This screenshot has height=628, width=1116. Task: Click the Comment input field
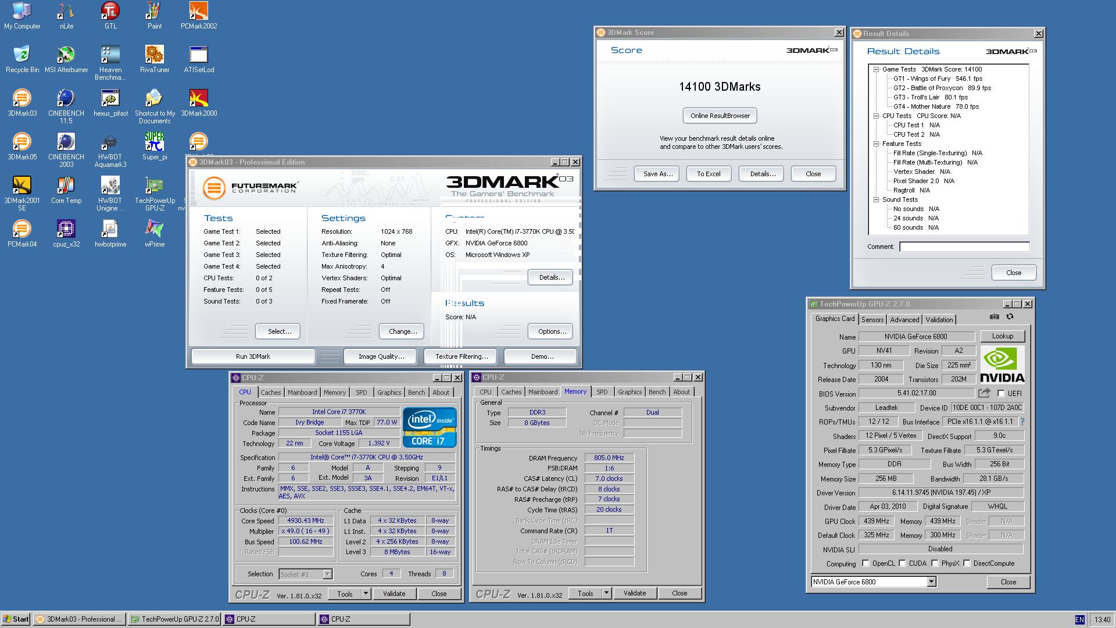[x=964, y=247]
